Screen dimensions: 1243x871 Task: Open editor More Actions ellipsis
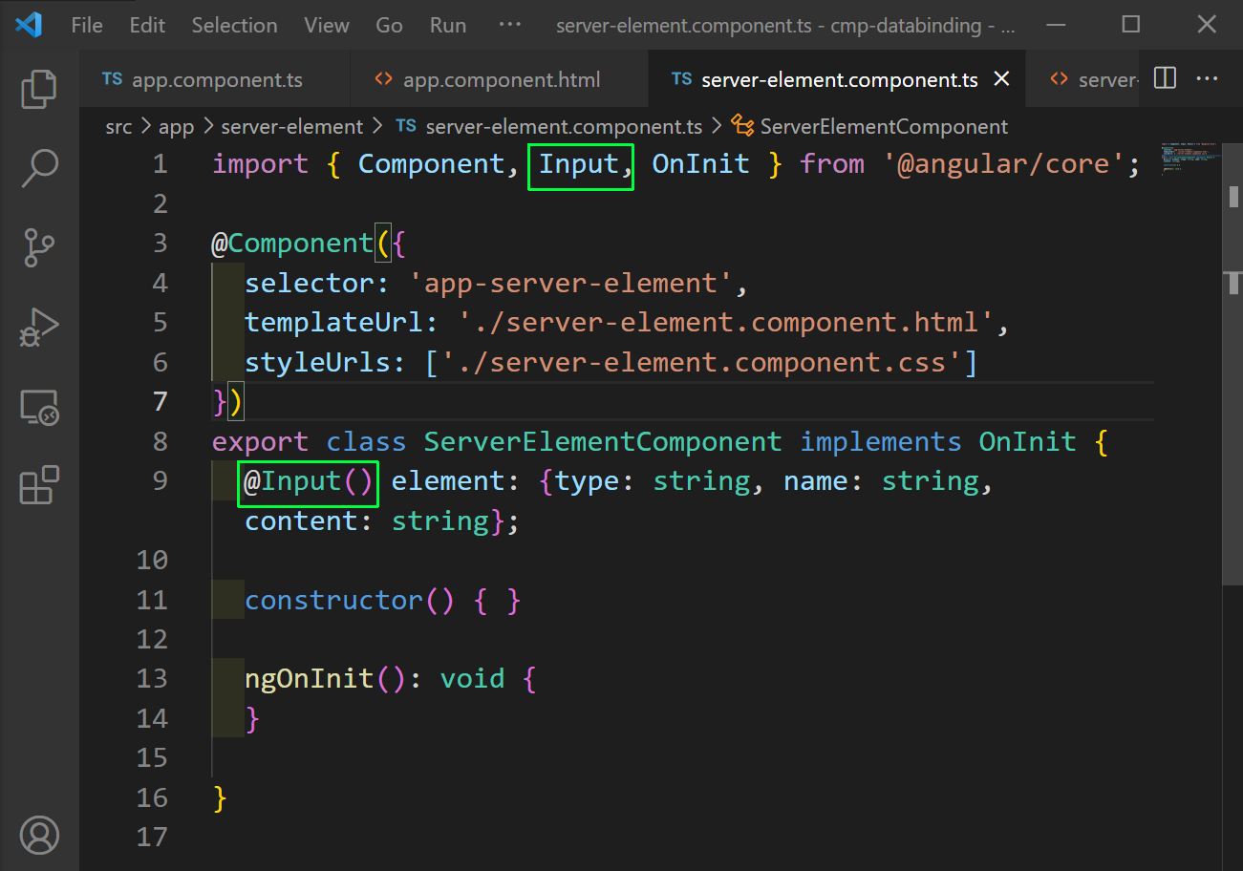1208,78
